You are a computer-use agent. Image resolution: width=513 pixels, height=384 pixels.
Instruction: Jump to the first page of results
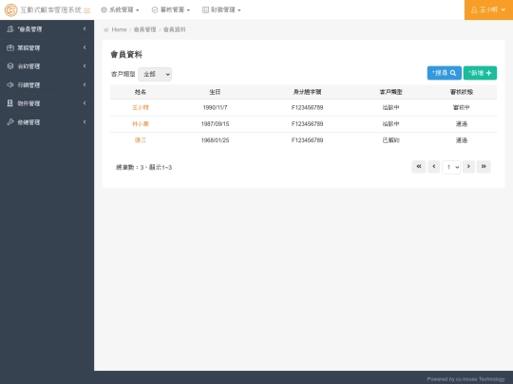(418, 167)
